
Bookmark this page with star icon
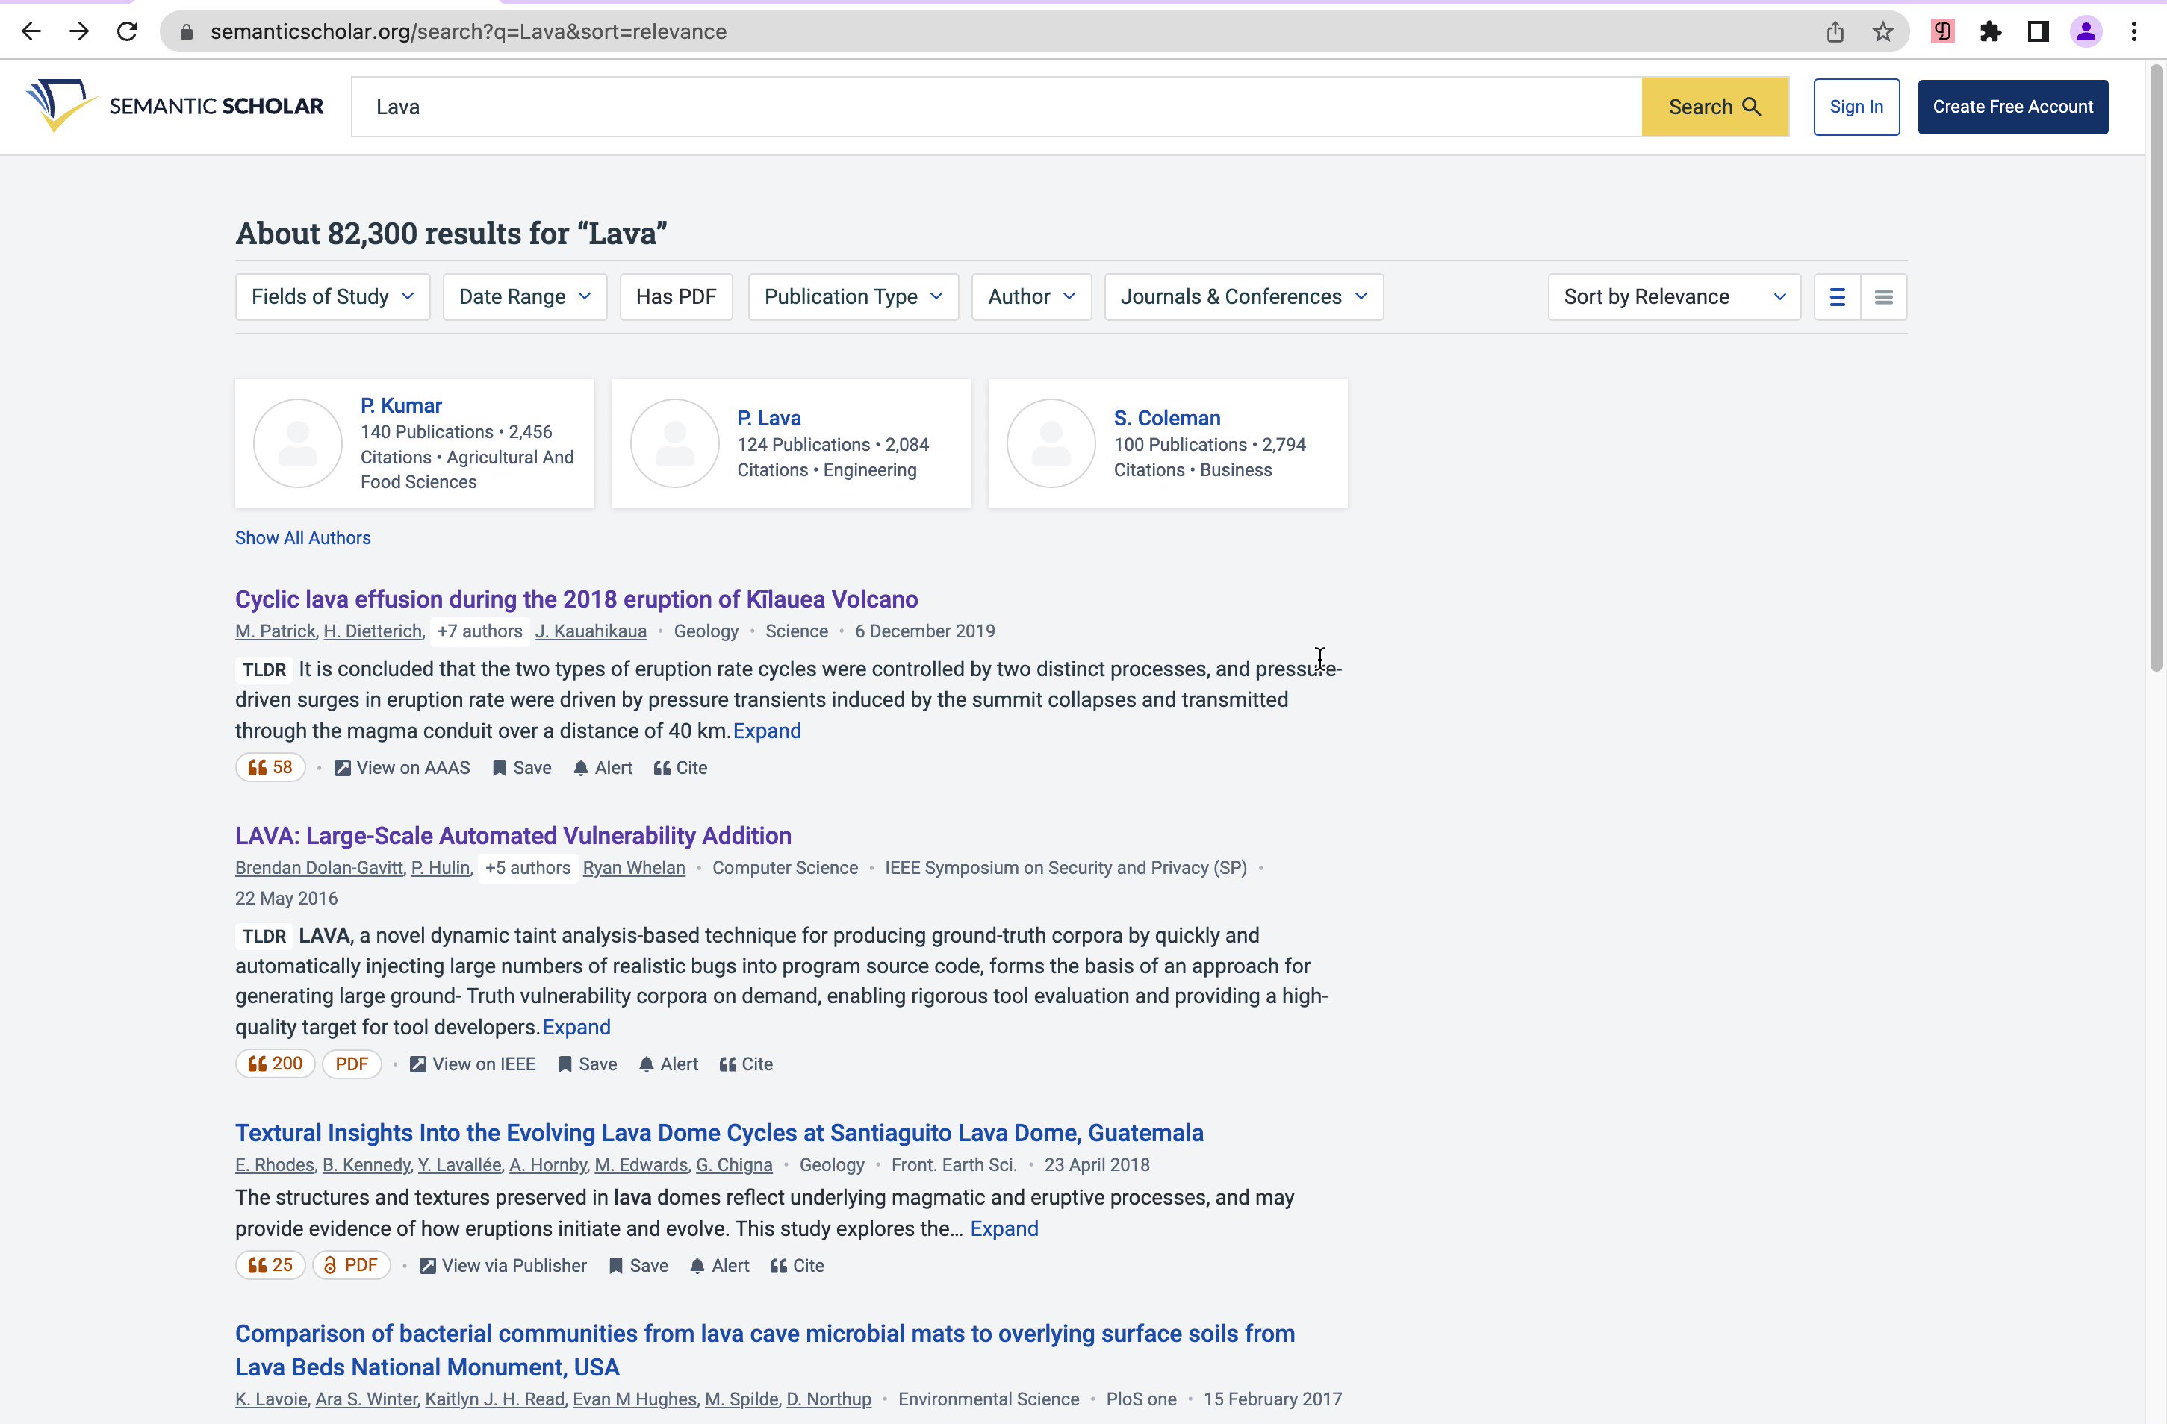tap(1882, 32)
